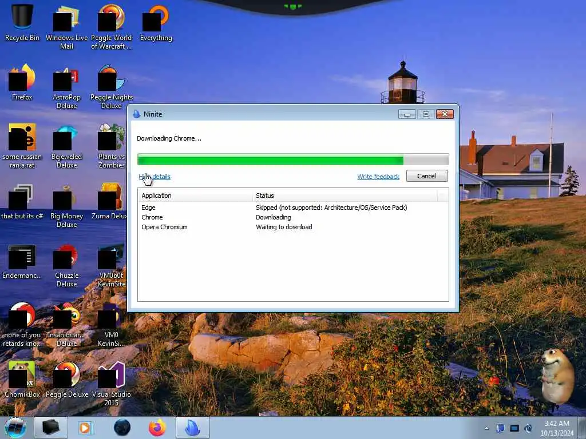Click the Chrome download progress bar
586x439 pixels.
tap(293, 159)
